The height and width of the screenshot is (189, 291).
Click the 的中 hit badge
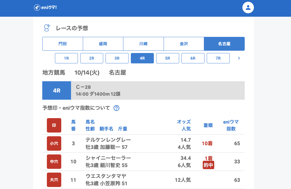coord(208,165)
